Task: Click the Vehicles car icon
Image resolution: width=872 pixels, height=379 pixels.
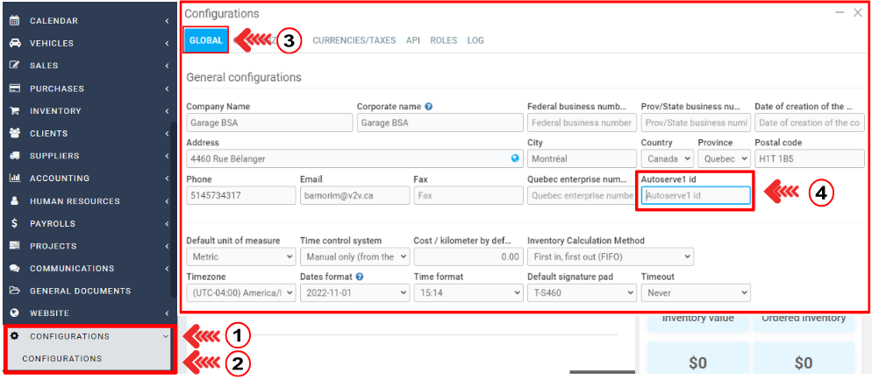Action: [x=14, y=43]
